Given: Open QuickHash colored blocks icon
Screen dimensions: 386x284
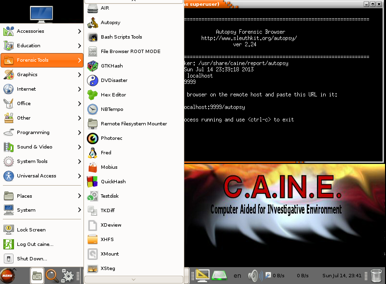Looking at the screenshot, I should click(93, 182).
